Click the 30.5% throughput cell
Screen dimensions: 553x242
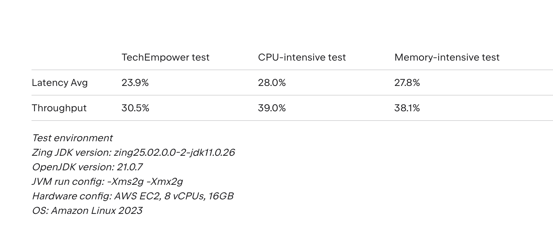[135, 108]
